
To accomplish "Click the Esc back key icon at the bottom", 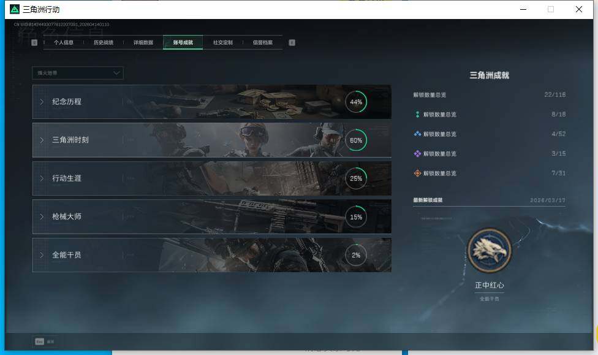I will coord(40,342).
